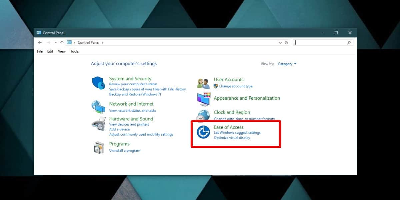Click Change account type link
The height and width of the screenshot is (200, 400).
tap(236, 86)
